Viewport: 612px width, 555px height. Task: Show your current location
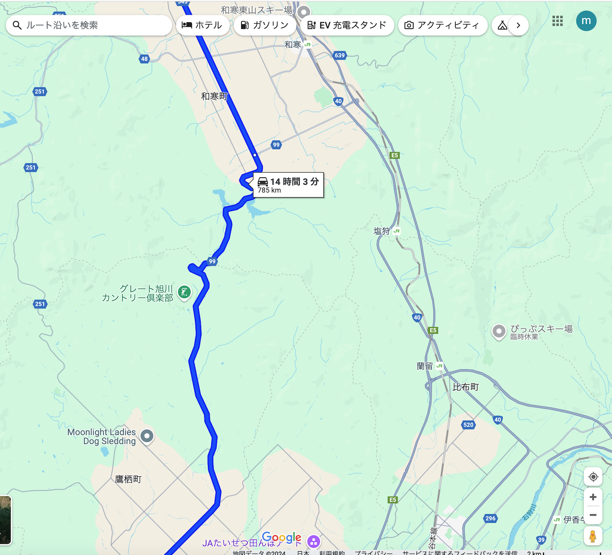593,477
